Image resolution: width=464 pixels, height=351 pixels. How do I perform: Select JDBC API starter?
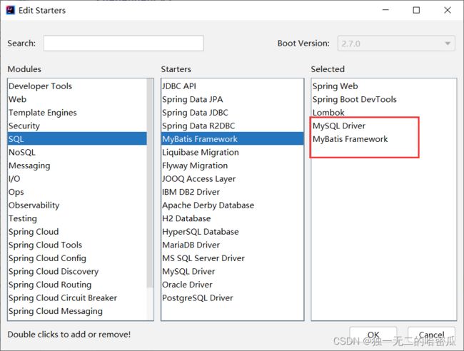(178, 86)
